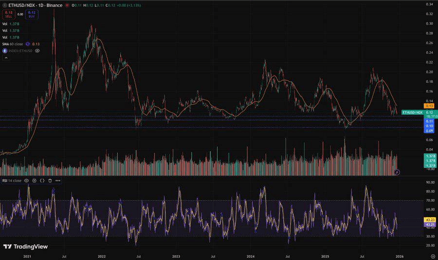Screen dimensions: 438x260
Task: Click the 2021 label on the time axis
Action: pyautogui.click(x=27, y=257)
